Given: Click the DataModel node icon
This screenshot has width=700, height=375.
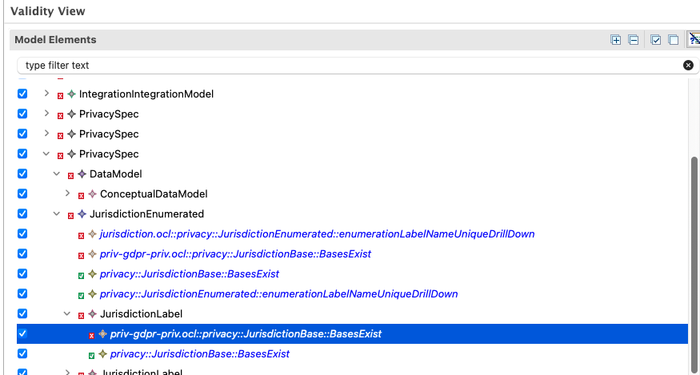Looking at the screenshot, I should [82, 174].
